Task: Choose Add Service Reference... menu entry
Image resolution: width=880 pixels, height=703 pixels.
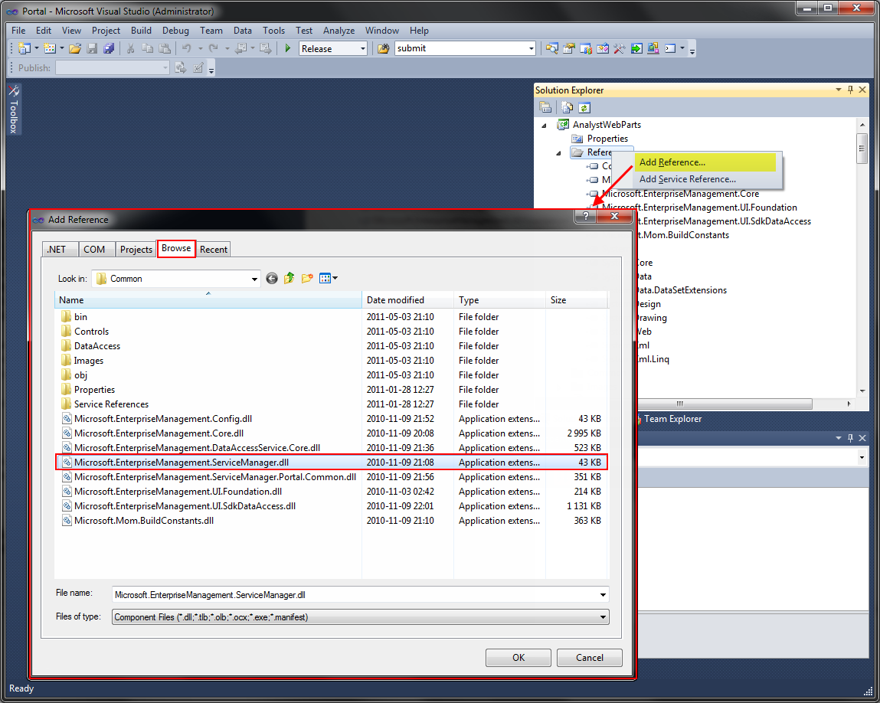Action: click(703, 179)
